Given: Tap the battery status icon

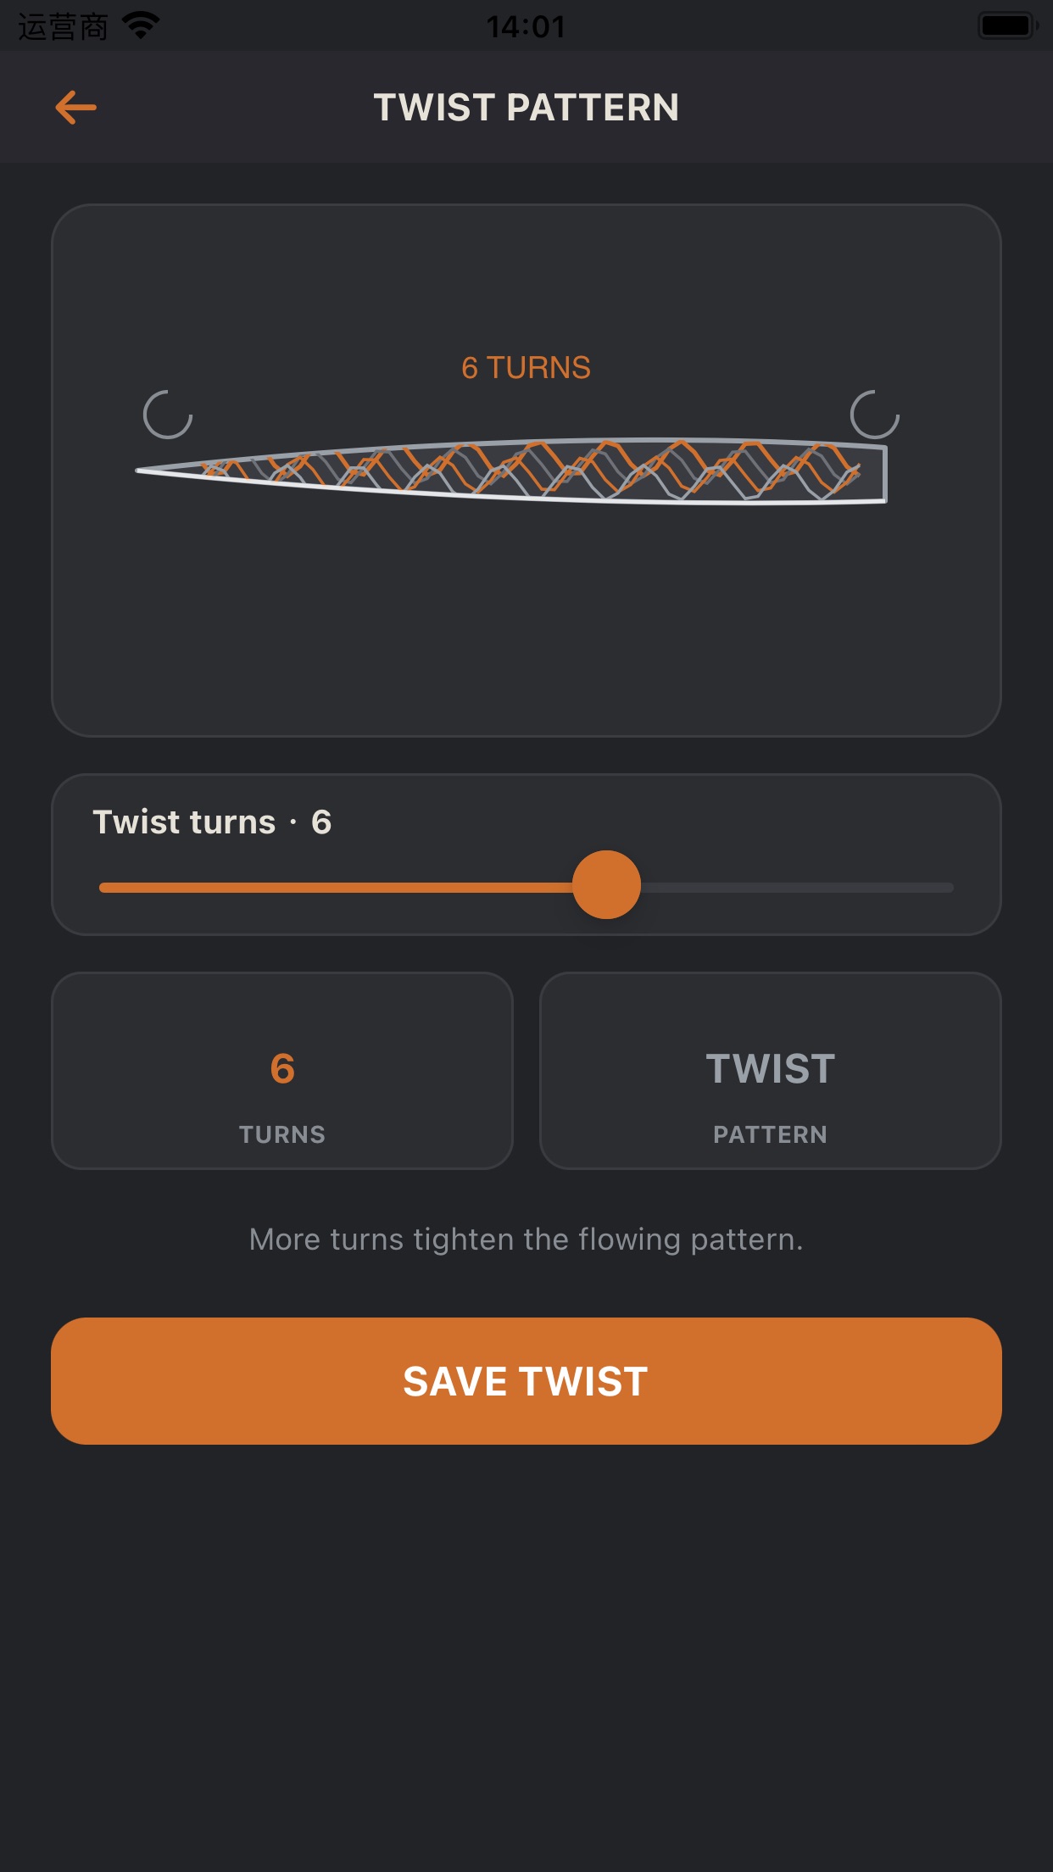Looking at the screenshot, I should pos(1008,25).
